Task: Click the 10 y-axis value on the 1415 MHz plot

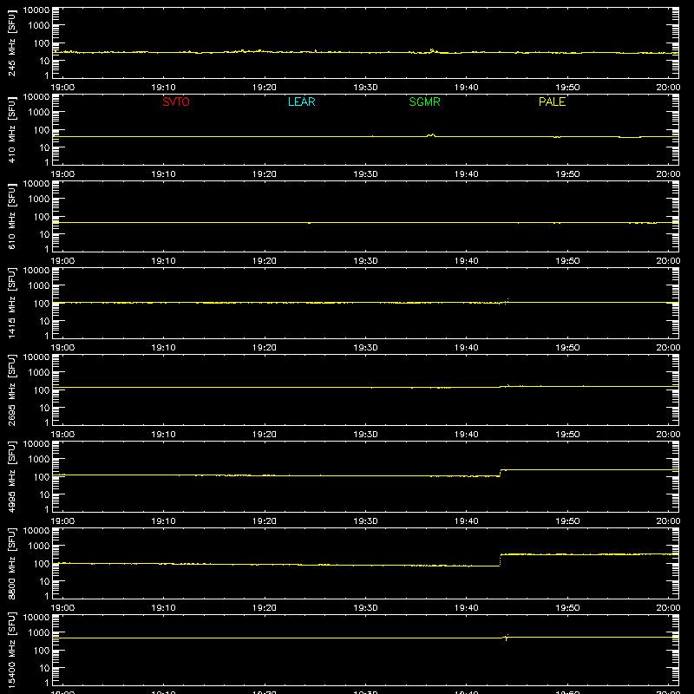Action: coord(44,321)
